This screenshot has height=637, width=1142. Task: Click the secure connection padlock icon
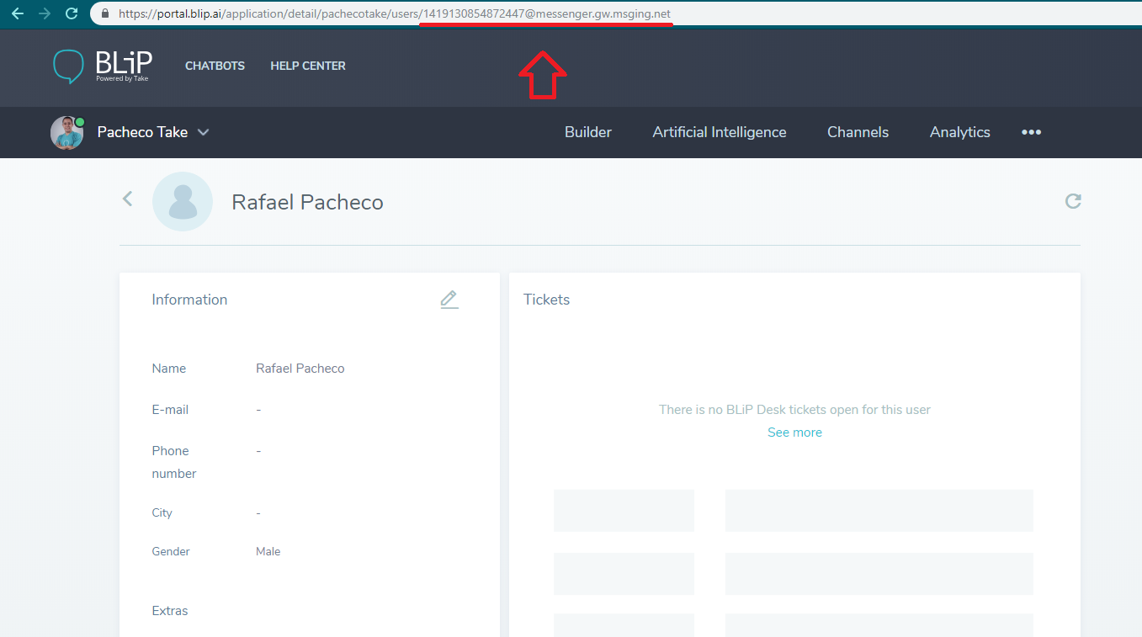(104, 13)
